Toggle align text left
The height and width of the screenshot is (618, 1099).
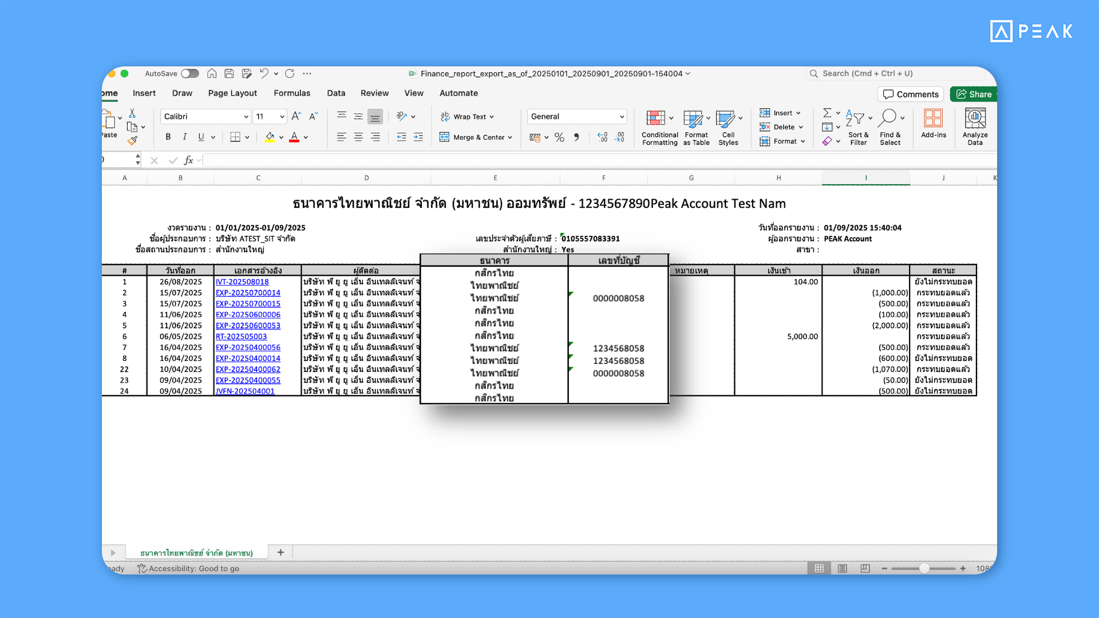pyautogui.click(x=342, y=137)
